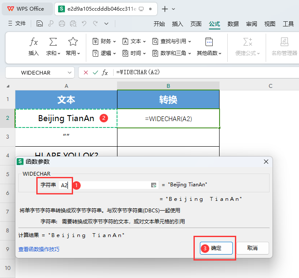This screenshot has height=278, width=299.
Task: Add a new tab with the plus icon
Action: point(165,9)
